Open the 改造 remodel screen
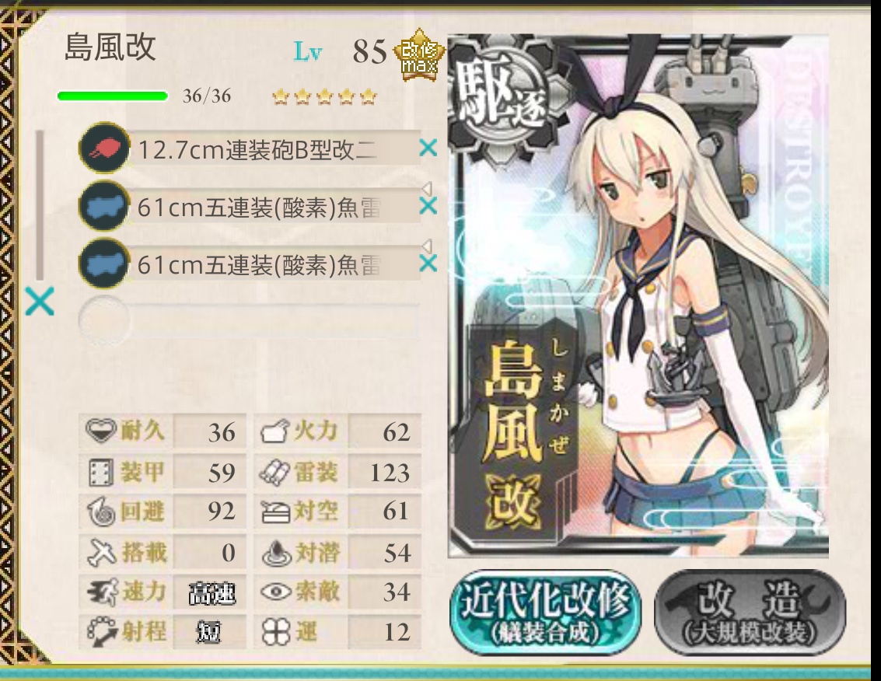 750,612
